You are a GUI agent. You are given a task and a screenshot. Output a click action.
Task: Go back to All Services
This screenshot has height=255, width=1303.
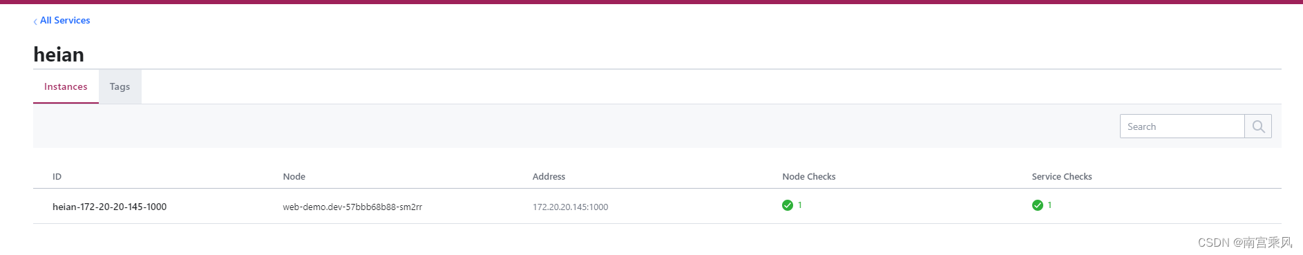[65, 21]
